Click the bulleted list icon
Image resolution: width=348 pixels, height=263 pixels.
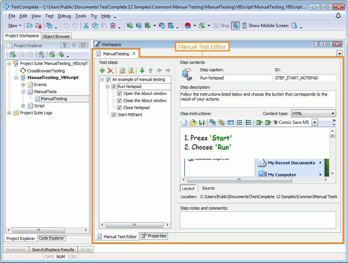click(248, 122)
